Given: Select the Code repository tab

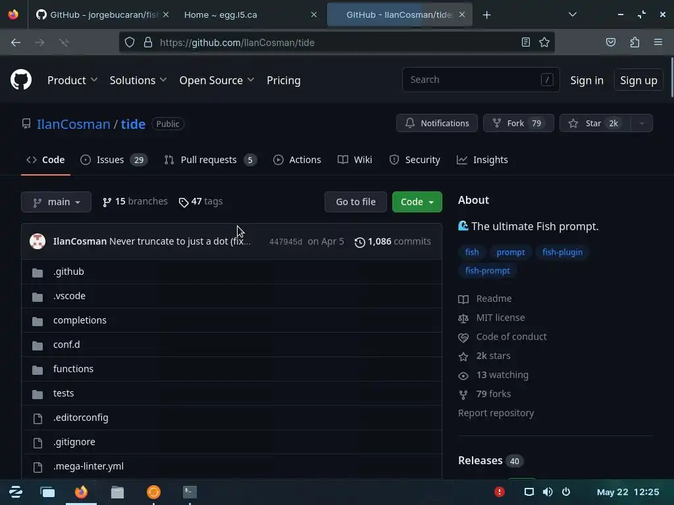Looking at the screenshot, I should 45,160.
